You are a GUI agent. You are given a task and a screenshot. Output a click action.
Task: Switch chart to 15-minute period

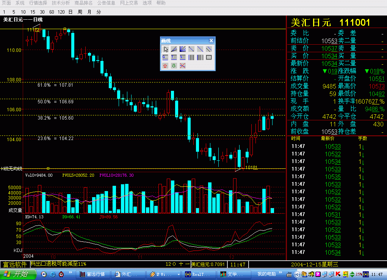[33, 12]
